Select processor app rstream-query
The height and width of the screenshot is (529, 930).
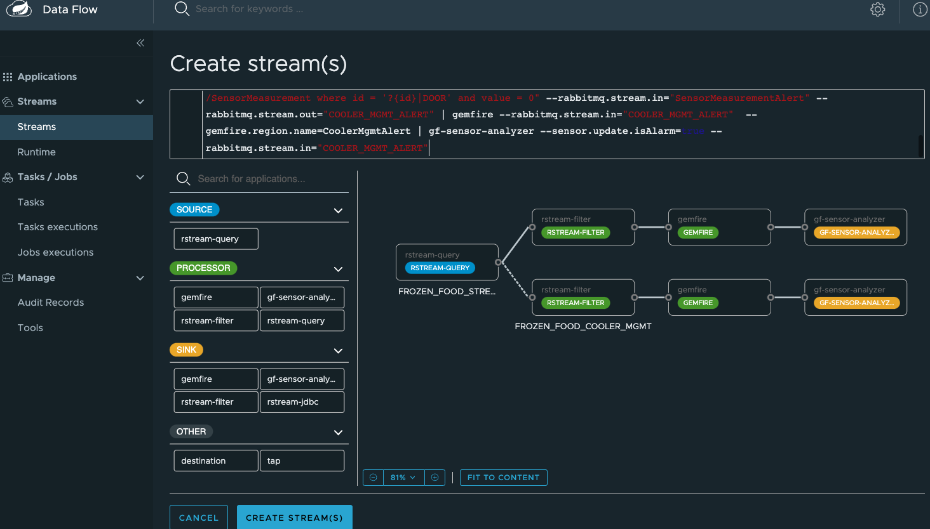pos(302,320)
